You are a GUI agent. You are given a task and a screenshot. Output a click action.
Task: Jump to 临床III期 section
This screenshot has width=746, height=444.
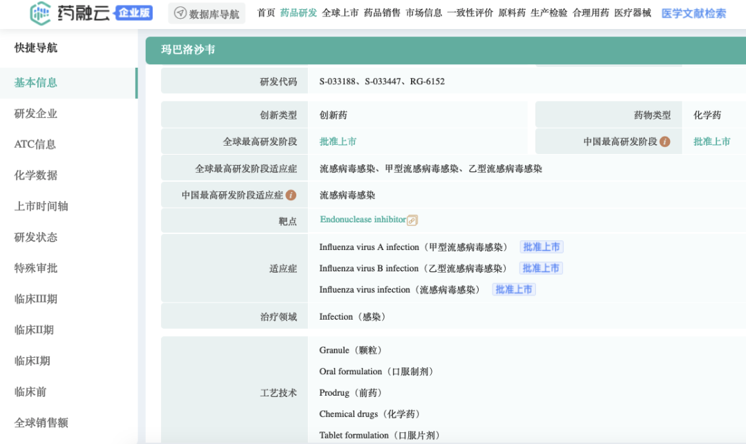[x=36, y=299]
